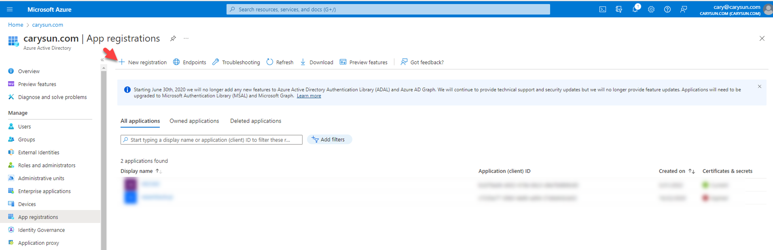Collapse the left sidebar menu
The width and height of the screenshot is (773, 250).
tap(102, 60)
